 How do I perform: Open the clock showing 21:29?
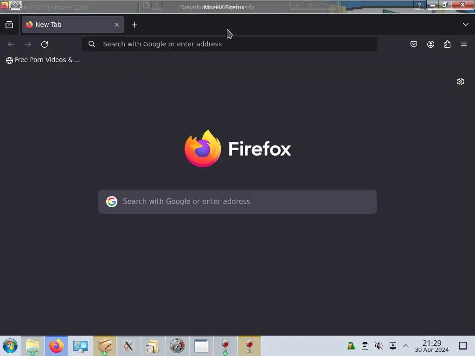pyautogui.click(x=432, y=346)
